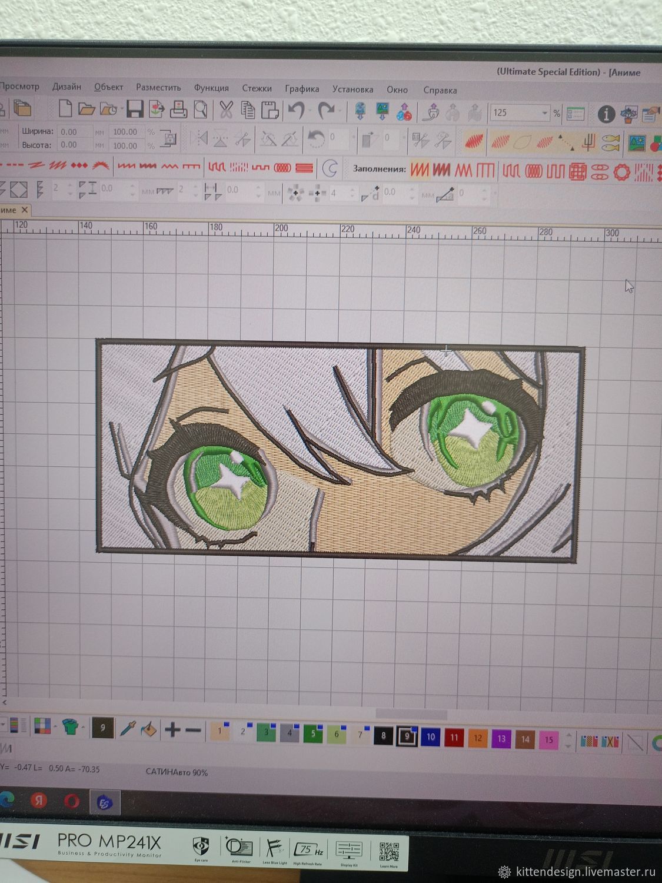
Task: Select light green color swatch 6
Action: (x=337, y=735)
